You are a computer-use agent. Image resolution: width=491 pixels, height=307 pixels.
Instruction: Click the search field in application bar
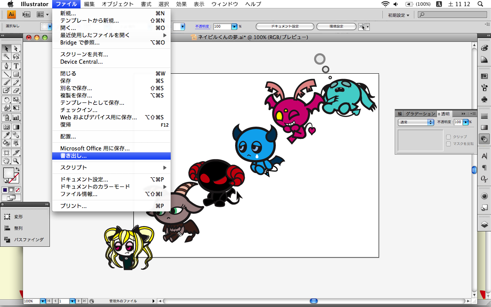(x=451, y=15)
